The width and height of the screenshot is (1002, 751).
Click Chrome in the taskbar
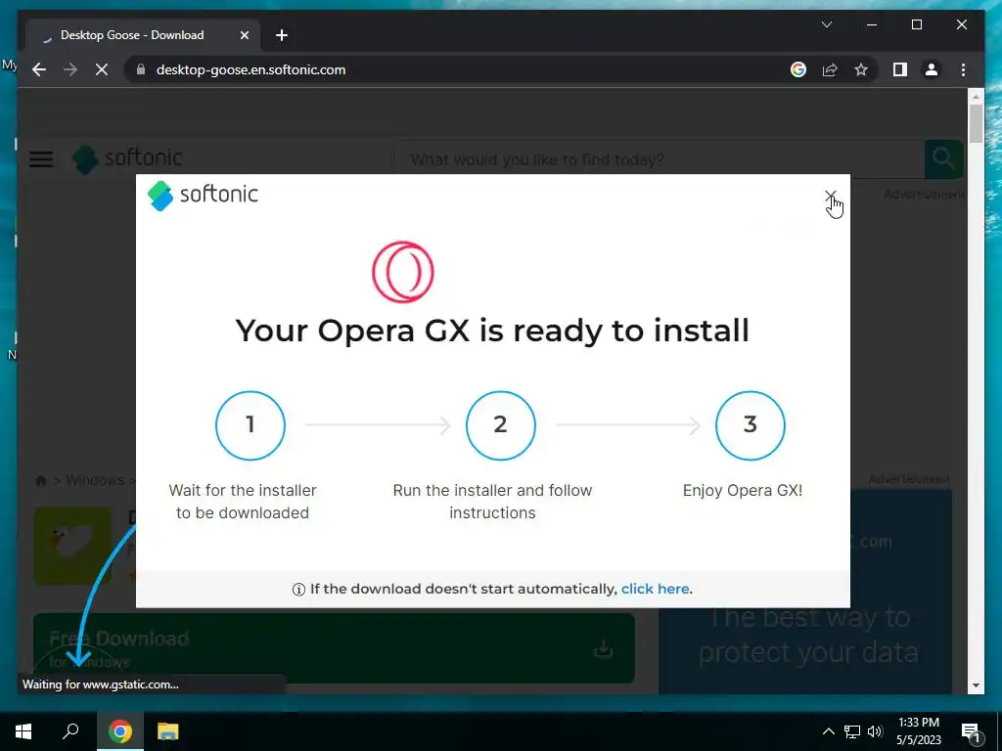click(x=120, y=731)
